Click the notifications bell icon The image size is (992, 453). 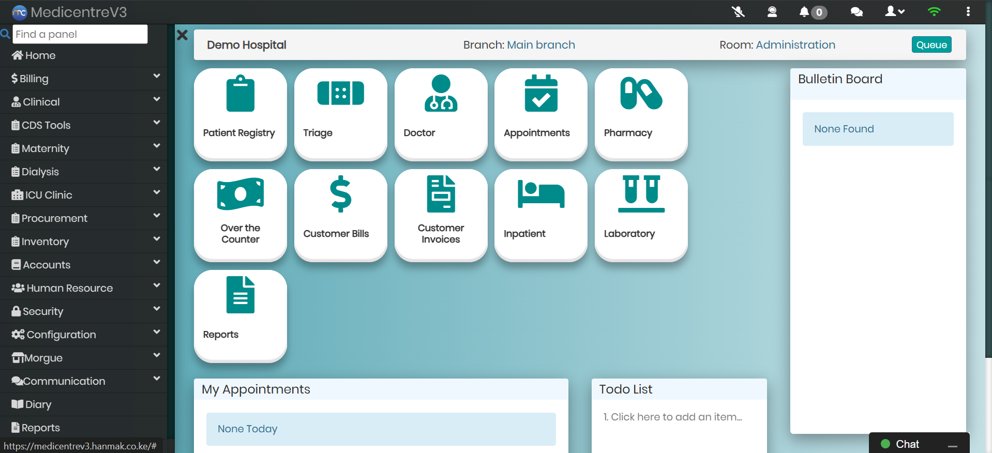pos(804,12)
